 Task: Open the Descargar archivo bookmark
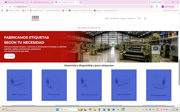(37, 10)
